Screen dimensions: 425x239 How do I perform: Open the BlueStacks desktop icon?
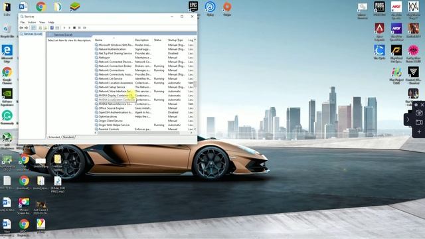point(74,6)
